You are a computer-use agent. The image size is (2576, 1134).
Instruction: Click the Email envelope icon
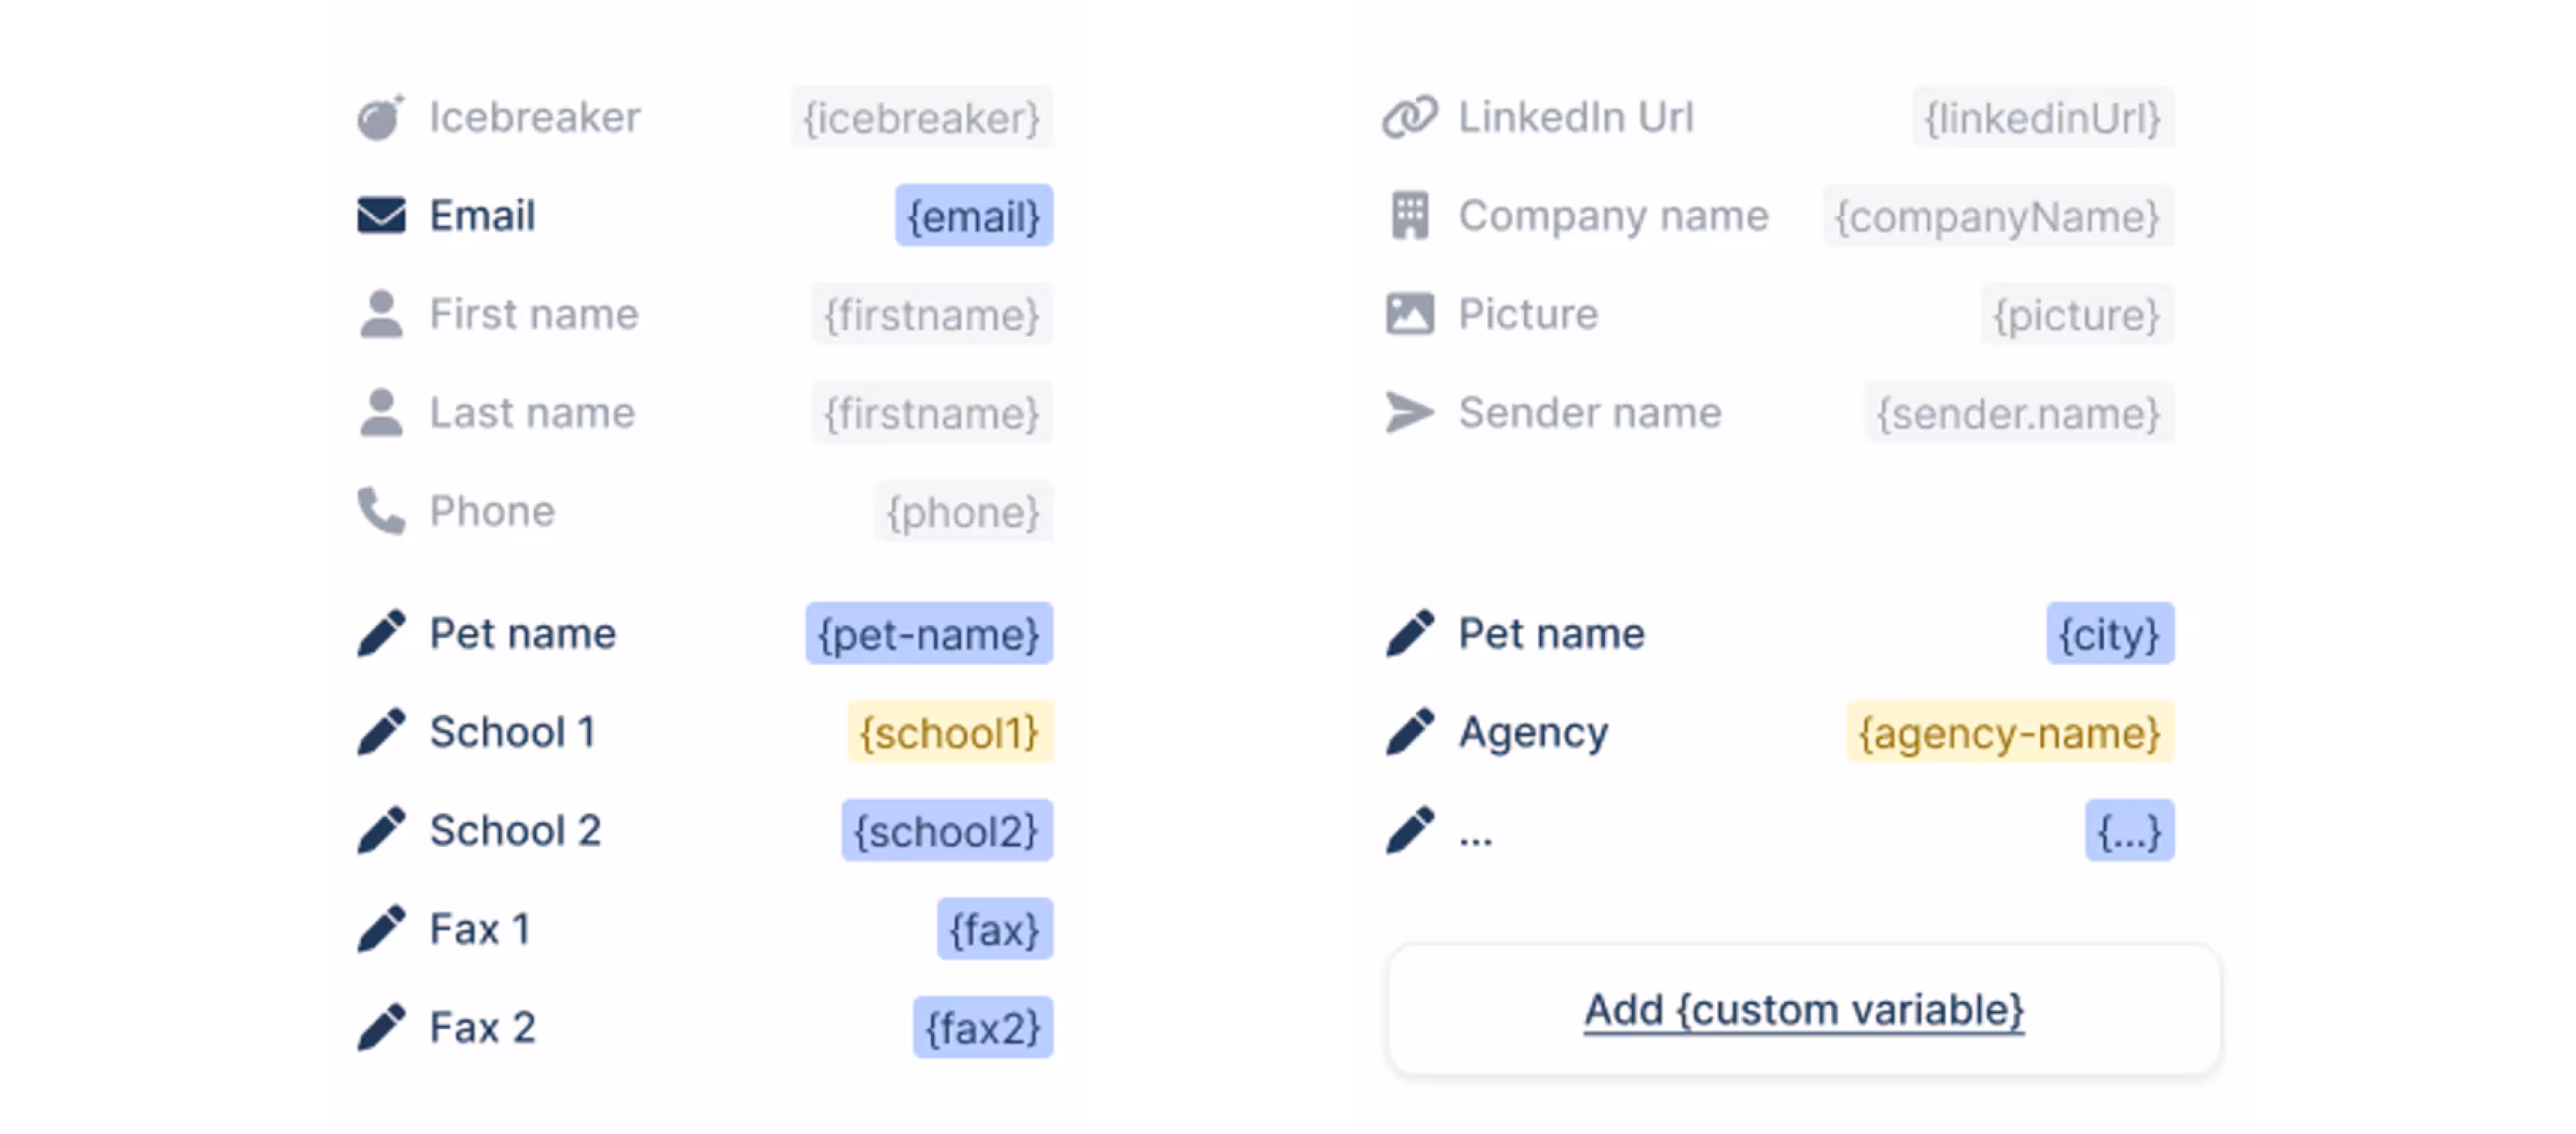click(x=381, y=215)
